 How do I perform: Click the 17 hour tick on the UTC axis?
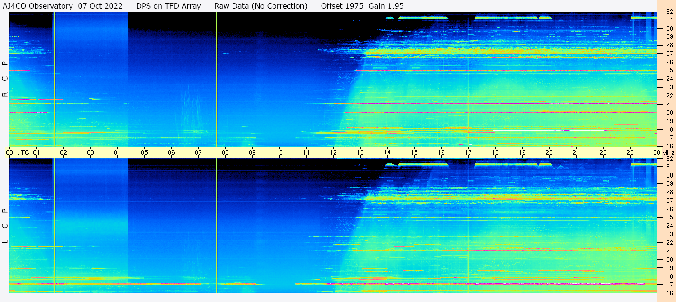point(468,152)
